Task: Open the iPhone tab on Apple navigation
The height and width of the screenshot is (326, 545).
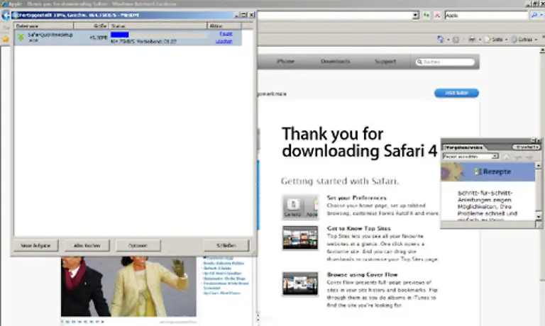Action: pyautogui.click(x=285, y=62)
